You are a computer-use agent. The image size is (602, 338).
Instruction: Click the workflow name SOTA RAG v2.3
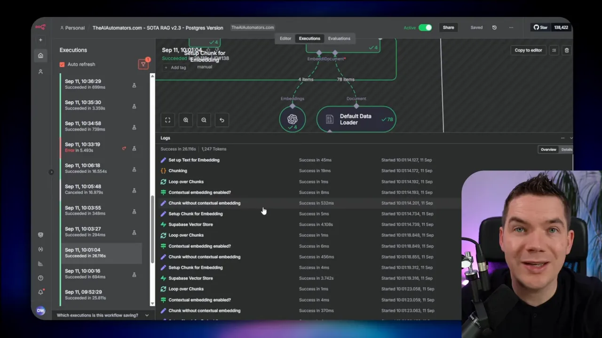[158, 28]
